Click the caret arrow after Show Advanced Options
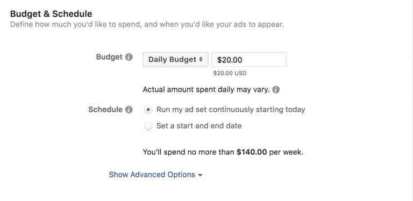 coord(200,175)
